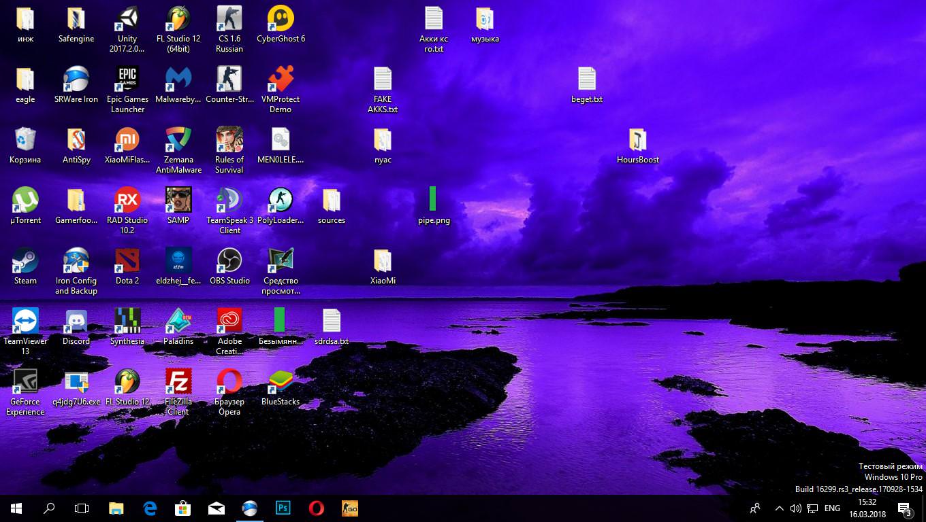Open Mail app from taskbar
Screen dimensions: 926x522
217,508
